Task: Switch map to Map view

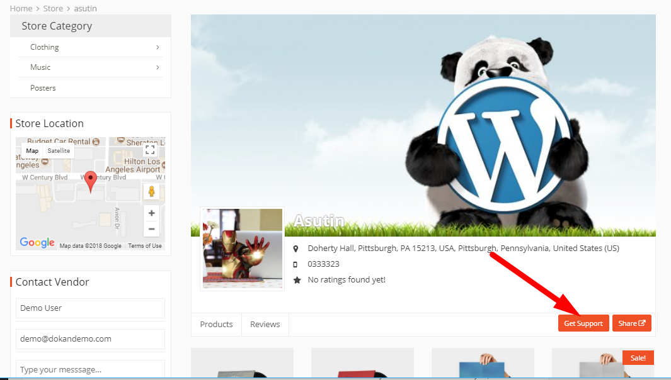Action: coord(32,151)
